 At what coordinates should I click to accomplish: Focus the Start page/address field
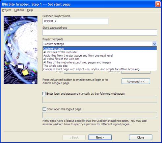tap(100, 33)
